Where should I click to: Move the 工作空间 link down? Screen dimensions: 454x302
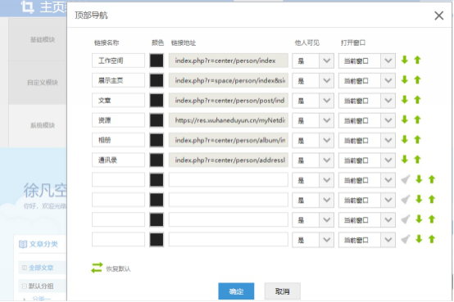coord(405,61)
